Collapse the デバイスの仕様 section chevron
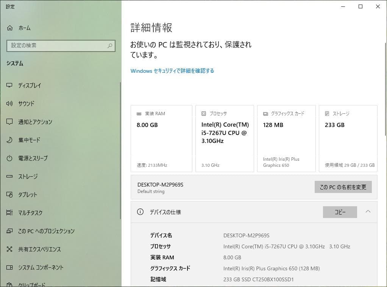 (x=368, y=212)
